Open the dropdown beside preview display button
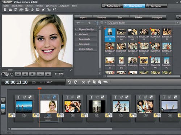 (x=62, y=74)
